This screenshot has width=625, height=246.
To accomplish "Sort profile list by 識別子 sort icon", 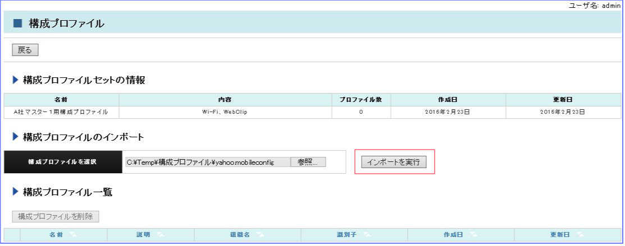I will [366, 235].
